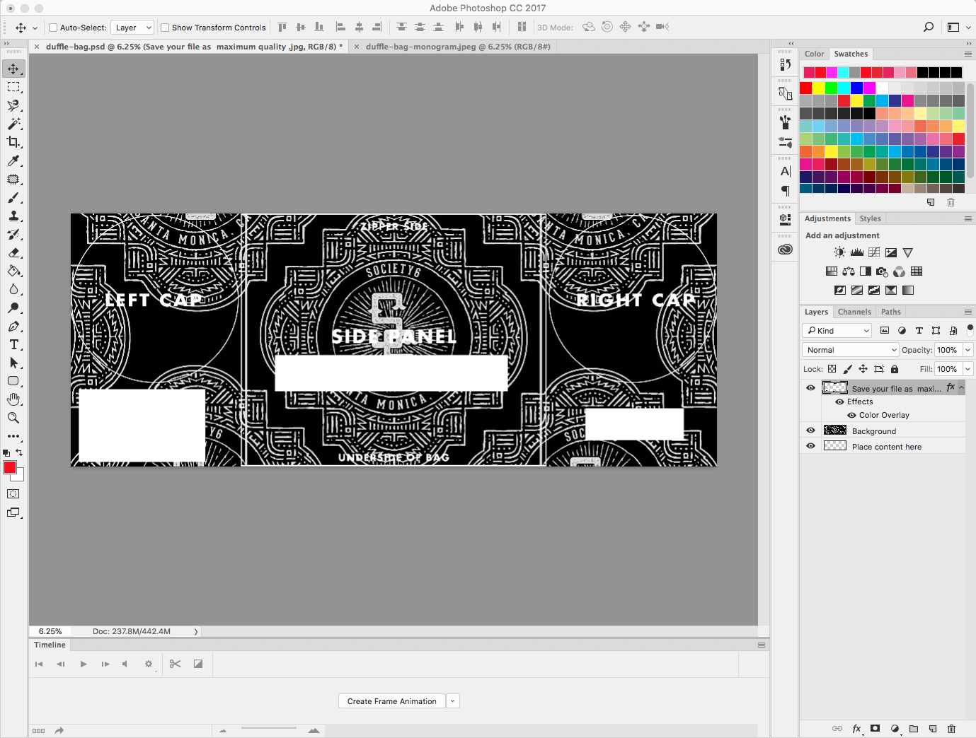This screenshot has width=976, height=738.
Task: Add a Brightness/Contrast adjustment
Action: coord(839,252)
